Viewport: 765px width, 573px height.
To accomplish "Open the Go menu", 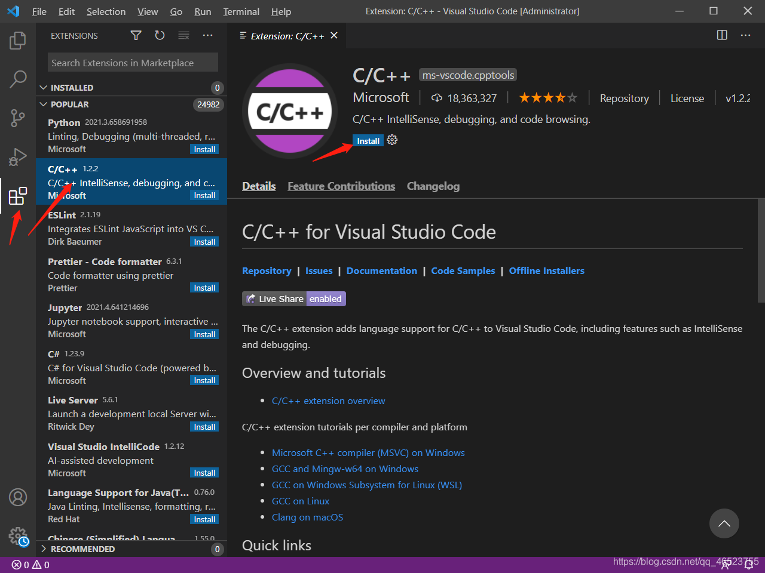I will (x=176, y=11).
